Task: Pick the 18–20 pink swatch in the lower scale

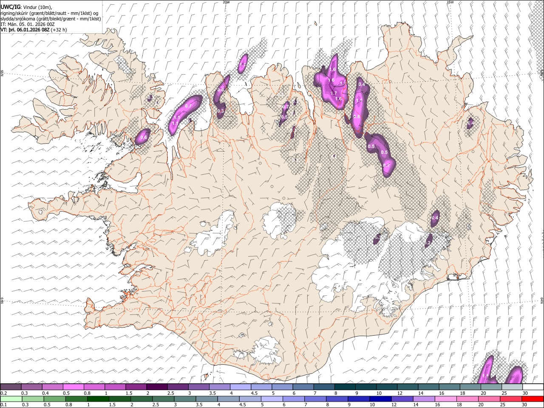Action: [467, 399]
